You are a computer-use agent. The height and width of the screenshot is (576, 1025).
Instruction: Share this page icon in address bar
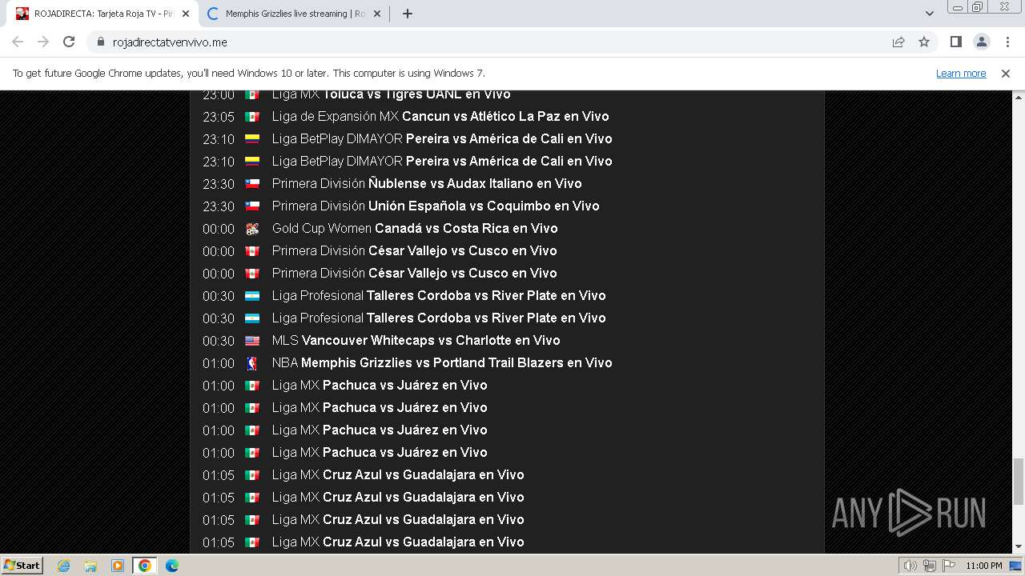(898, 42)
